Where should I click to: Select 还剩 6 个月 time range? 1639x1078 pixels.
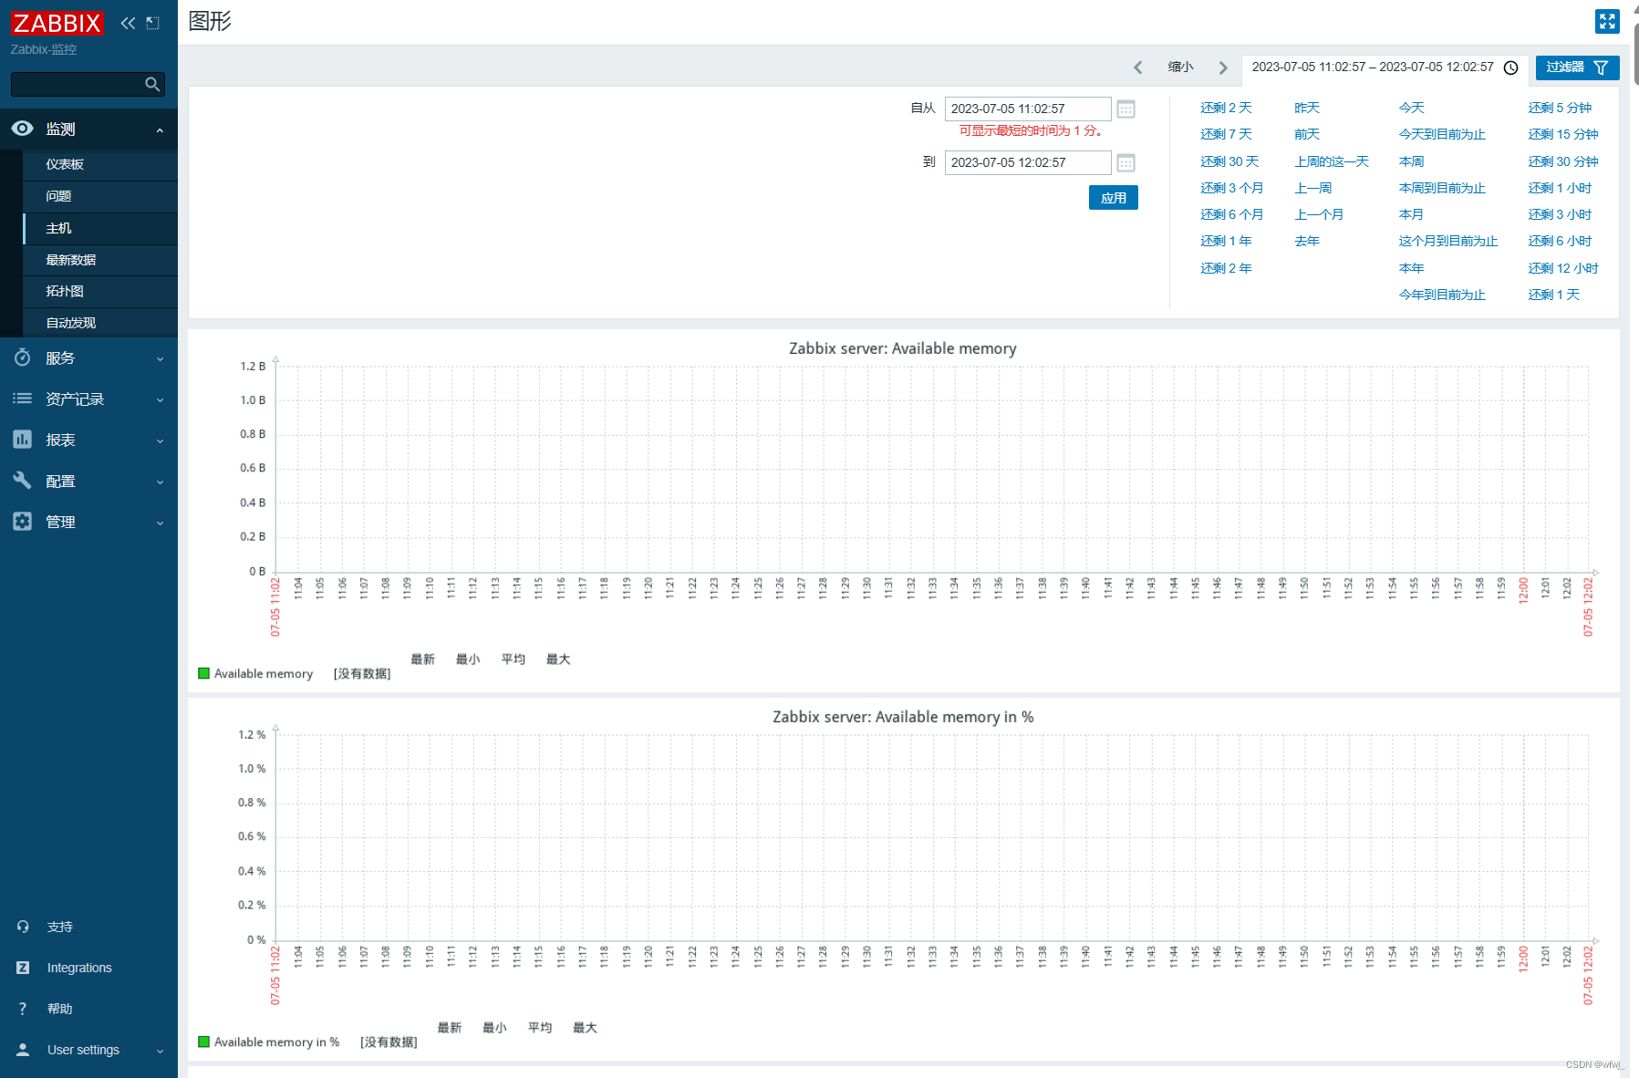pyautogui.click(x=1231, y=214)
